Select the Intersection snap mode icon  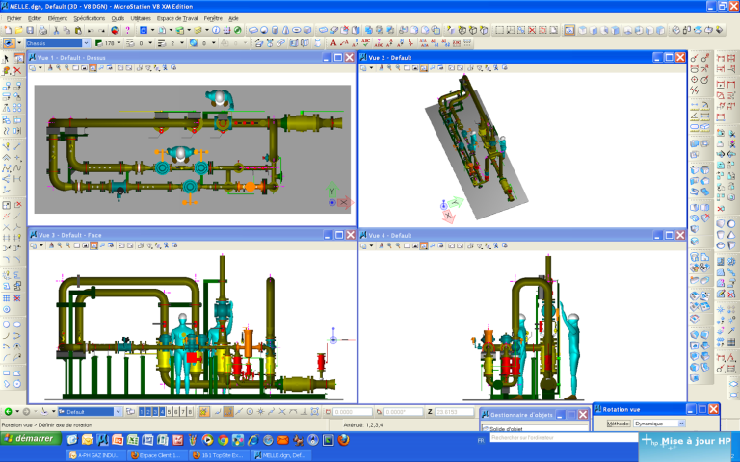click(282, 412)
